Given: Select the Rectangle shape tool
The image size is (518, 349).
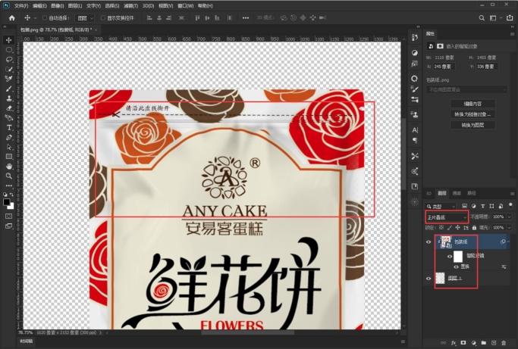Looking at the screenshot, I should pos(9,157).
